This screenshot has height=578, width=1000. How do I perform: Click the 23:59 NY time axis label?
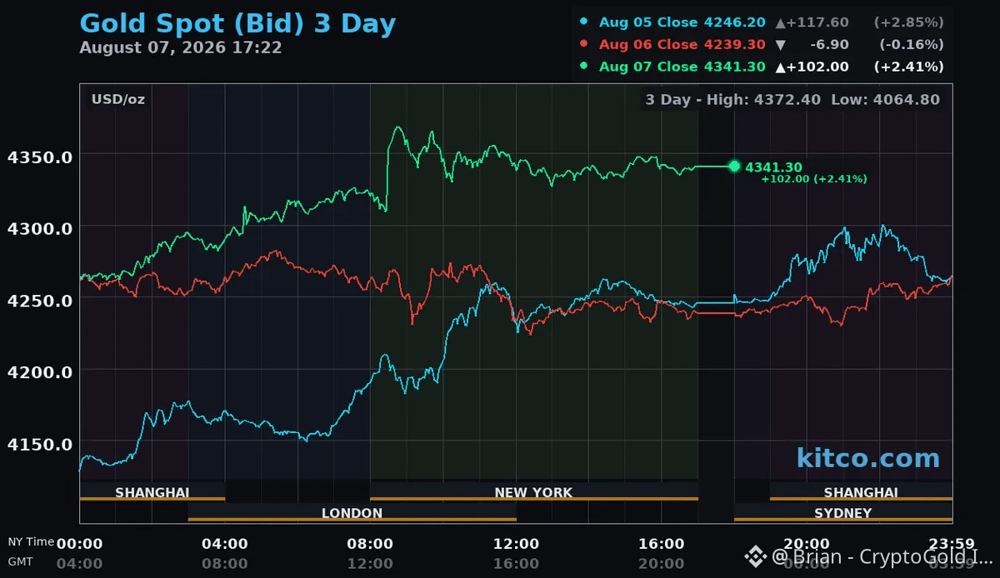(x=952, y=544)
